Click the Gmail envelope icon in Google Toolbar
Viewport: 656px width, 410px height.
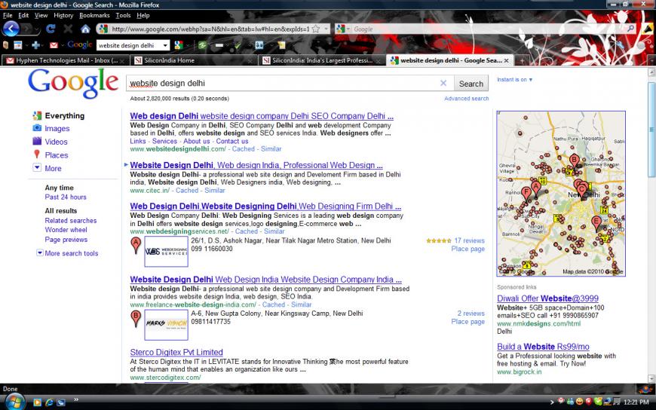click(54, 45)
